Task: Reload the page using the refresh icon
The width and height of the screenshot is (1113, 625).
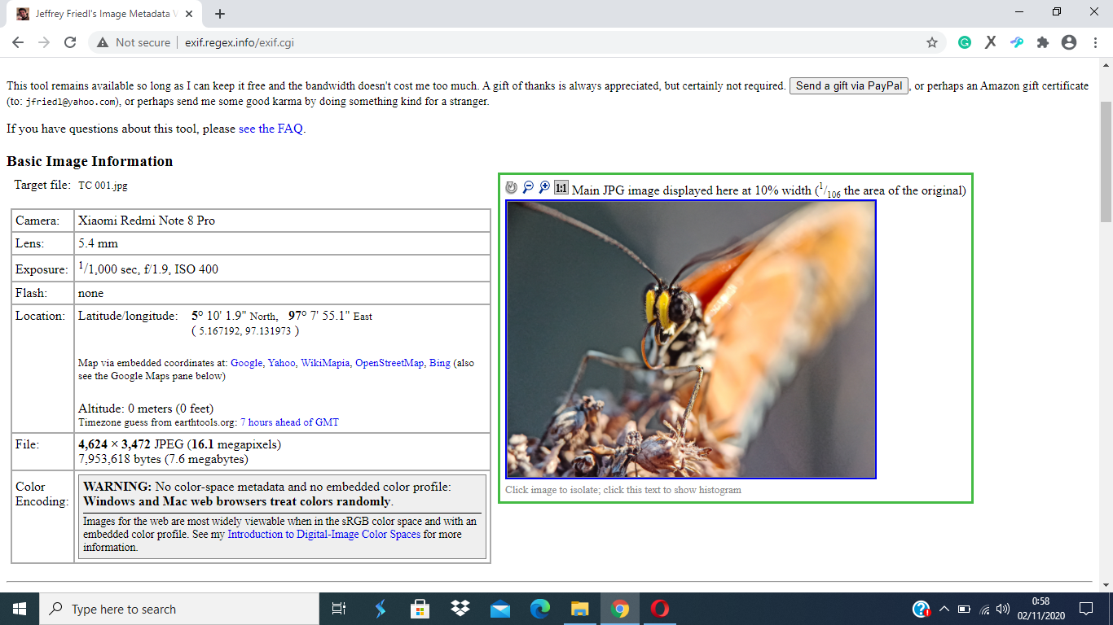Action: tap(70, 42)
